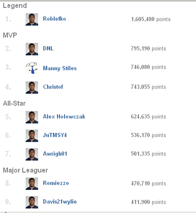Click Roblefko's 1,605,480 points score

pyautogui.click(x=151, y=19)
